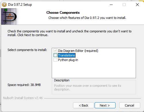Screen dimensions: 144x112
Task: Click the Choose Components heading
Action: (63, 13)
